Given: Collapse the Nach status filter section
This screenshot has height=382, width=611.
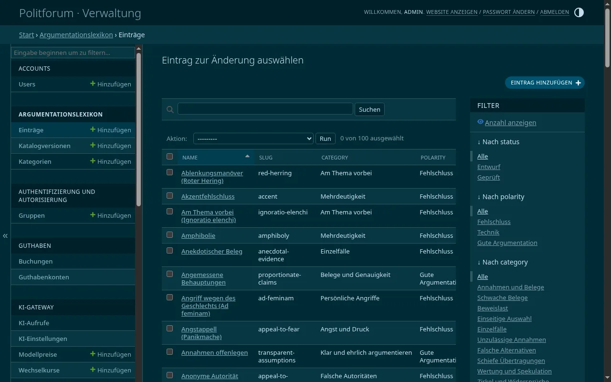Looking at the screenshot, I should pyautogui.click(x=498, y=142).
